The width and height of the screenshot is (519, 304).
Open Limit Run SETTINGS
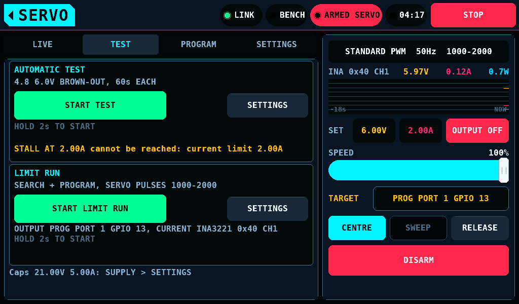(x=268, y=208)
